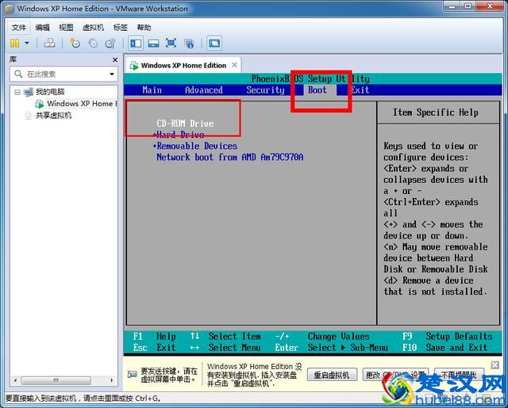This screenshot has height=408, width=508.
Task: Open the 文件 menu
Action: click(18, 28)
